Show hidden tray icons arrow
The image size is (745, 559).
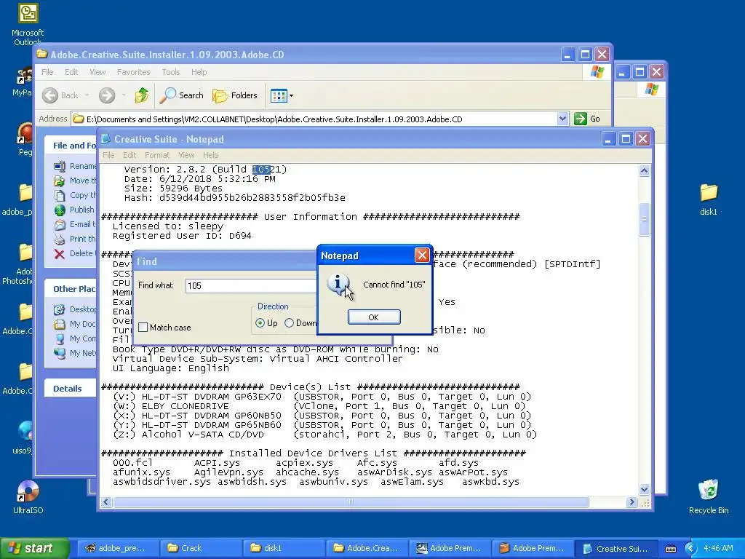691,549
